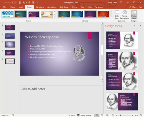Viewport: 144px width, 117px height.
Task: Open the Comments speech bubble icon
Action: [141, 7]
